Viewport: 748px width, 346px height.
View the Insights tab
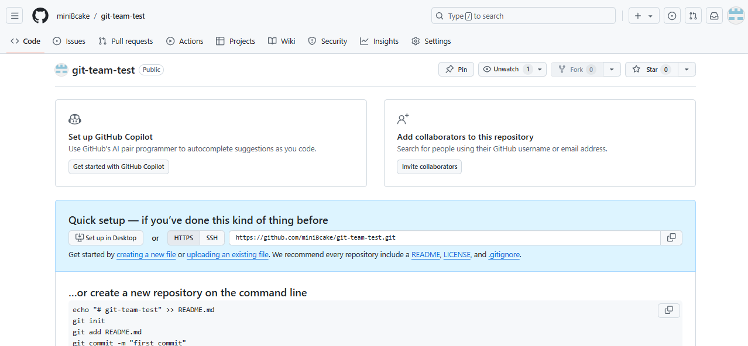pyautogui.click(x=379, y=41)
